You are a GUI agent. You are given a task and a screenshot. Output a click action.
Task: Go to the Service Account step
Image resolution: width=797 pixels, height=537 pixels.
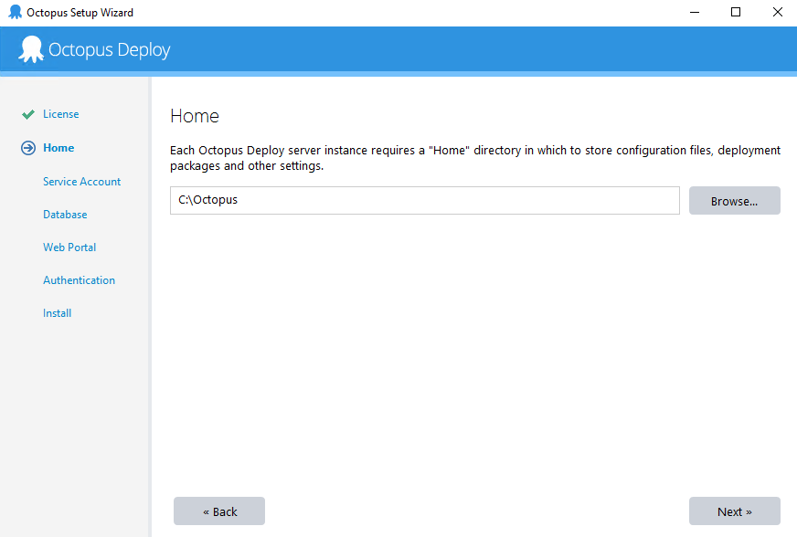pyautogui.click(x=81, y=182)
